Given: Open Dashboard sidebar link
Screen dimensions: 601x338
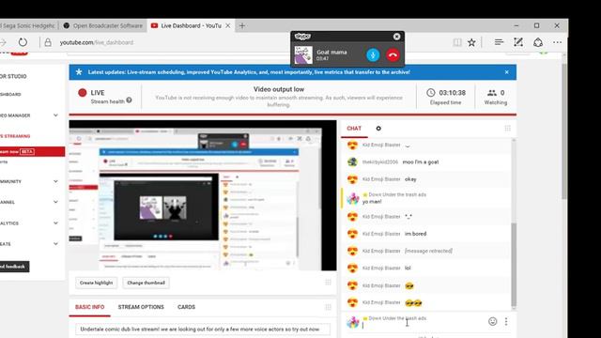Looking at the screenshot, I should click(10, 94).
